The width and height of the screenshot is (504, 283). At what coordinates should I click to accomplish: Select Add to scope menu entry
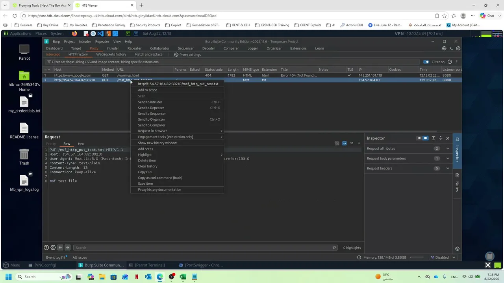pyautogui.click(x=177, y=90)
